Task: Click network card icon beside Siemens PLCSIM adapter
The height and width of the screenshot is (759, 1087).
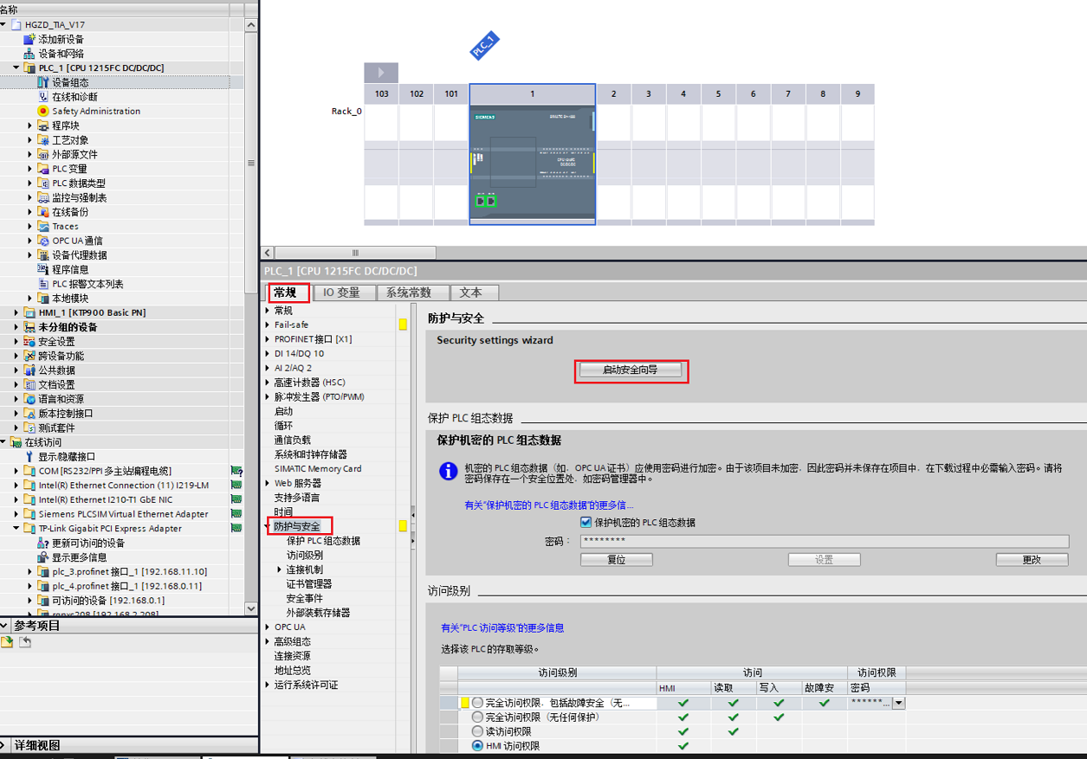Action: (x=236, y=514)
